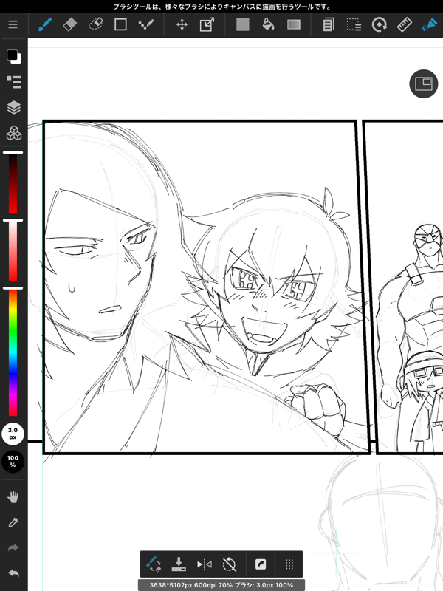Screen dimensions: 443x591
Task: Select the Fill rectangle tool
Action: point(243,24)
